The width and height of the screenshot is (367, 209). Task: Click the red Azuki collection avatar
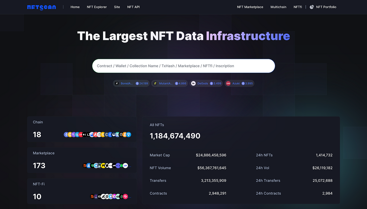tap(228, 83)
